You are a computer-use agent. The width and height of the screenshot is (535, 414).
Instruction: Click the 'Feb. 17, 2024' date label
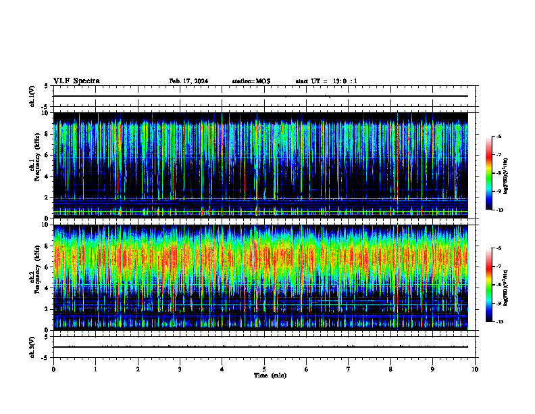point(188,81)
